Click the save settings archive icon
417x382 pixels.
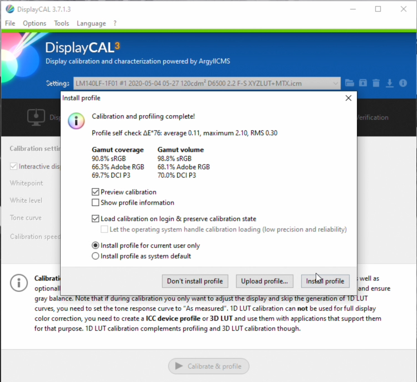click(x=363, y=84)
